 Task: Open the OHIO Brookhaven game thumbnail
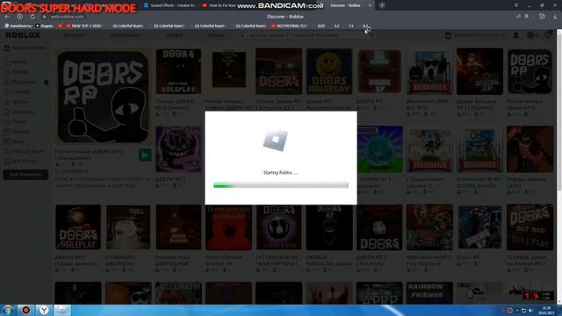tap(479, 149)
